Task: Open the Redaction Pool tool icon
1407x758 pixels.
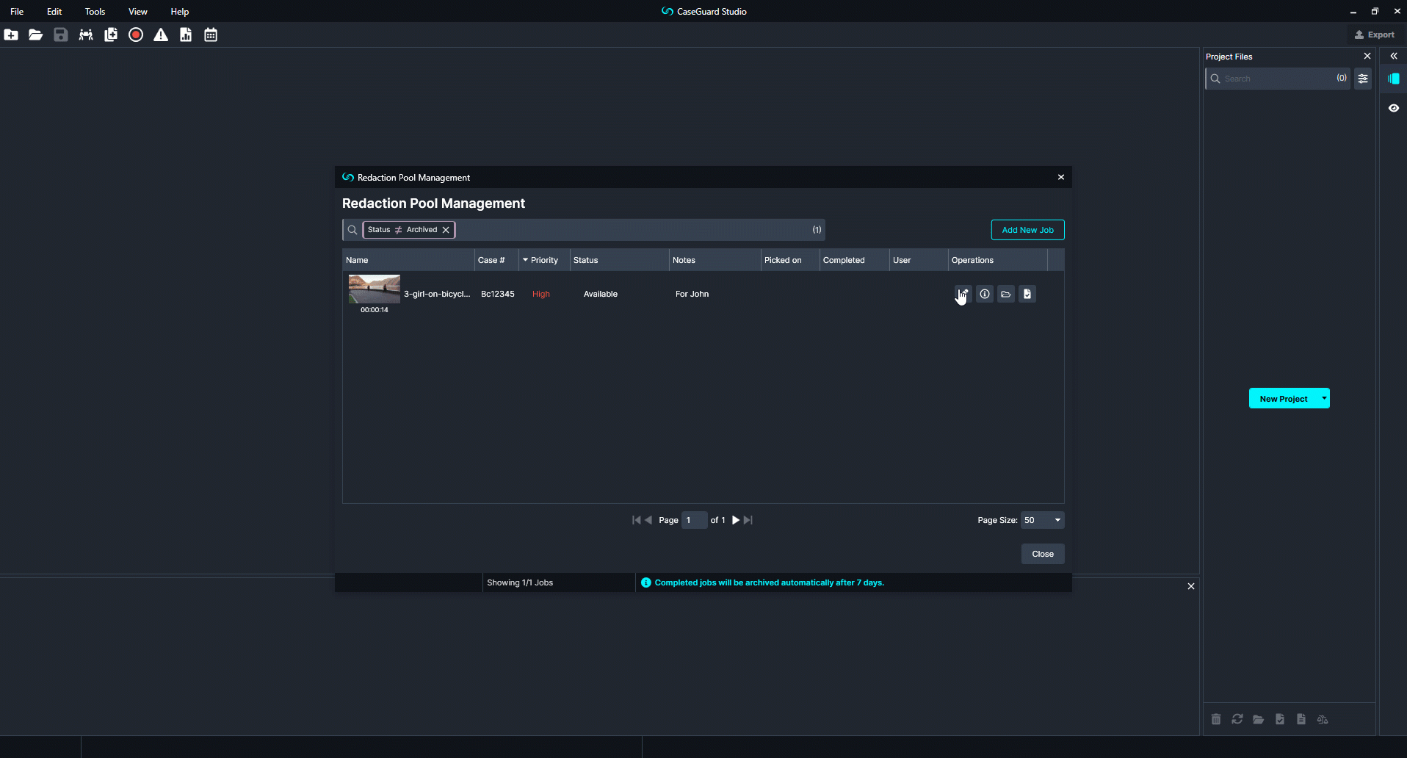Action: [x=86, y=35]
